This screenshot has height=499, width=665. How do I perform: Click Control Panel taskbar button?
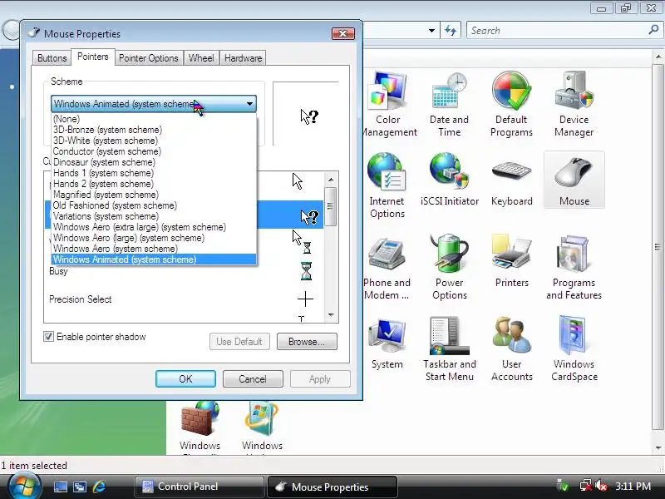click(x=199, y=487)
